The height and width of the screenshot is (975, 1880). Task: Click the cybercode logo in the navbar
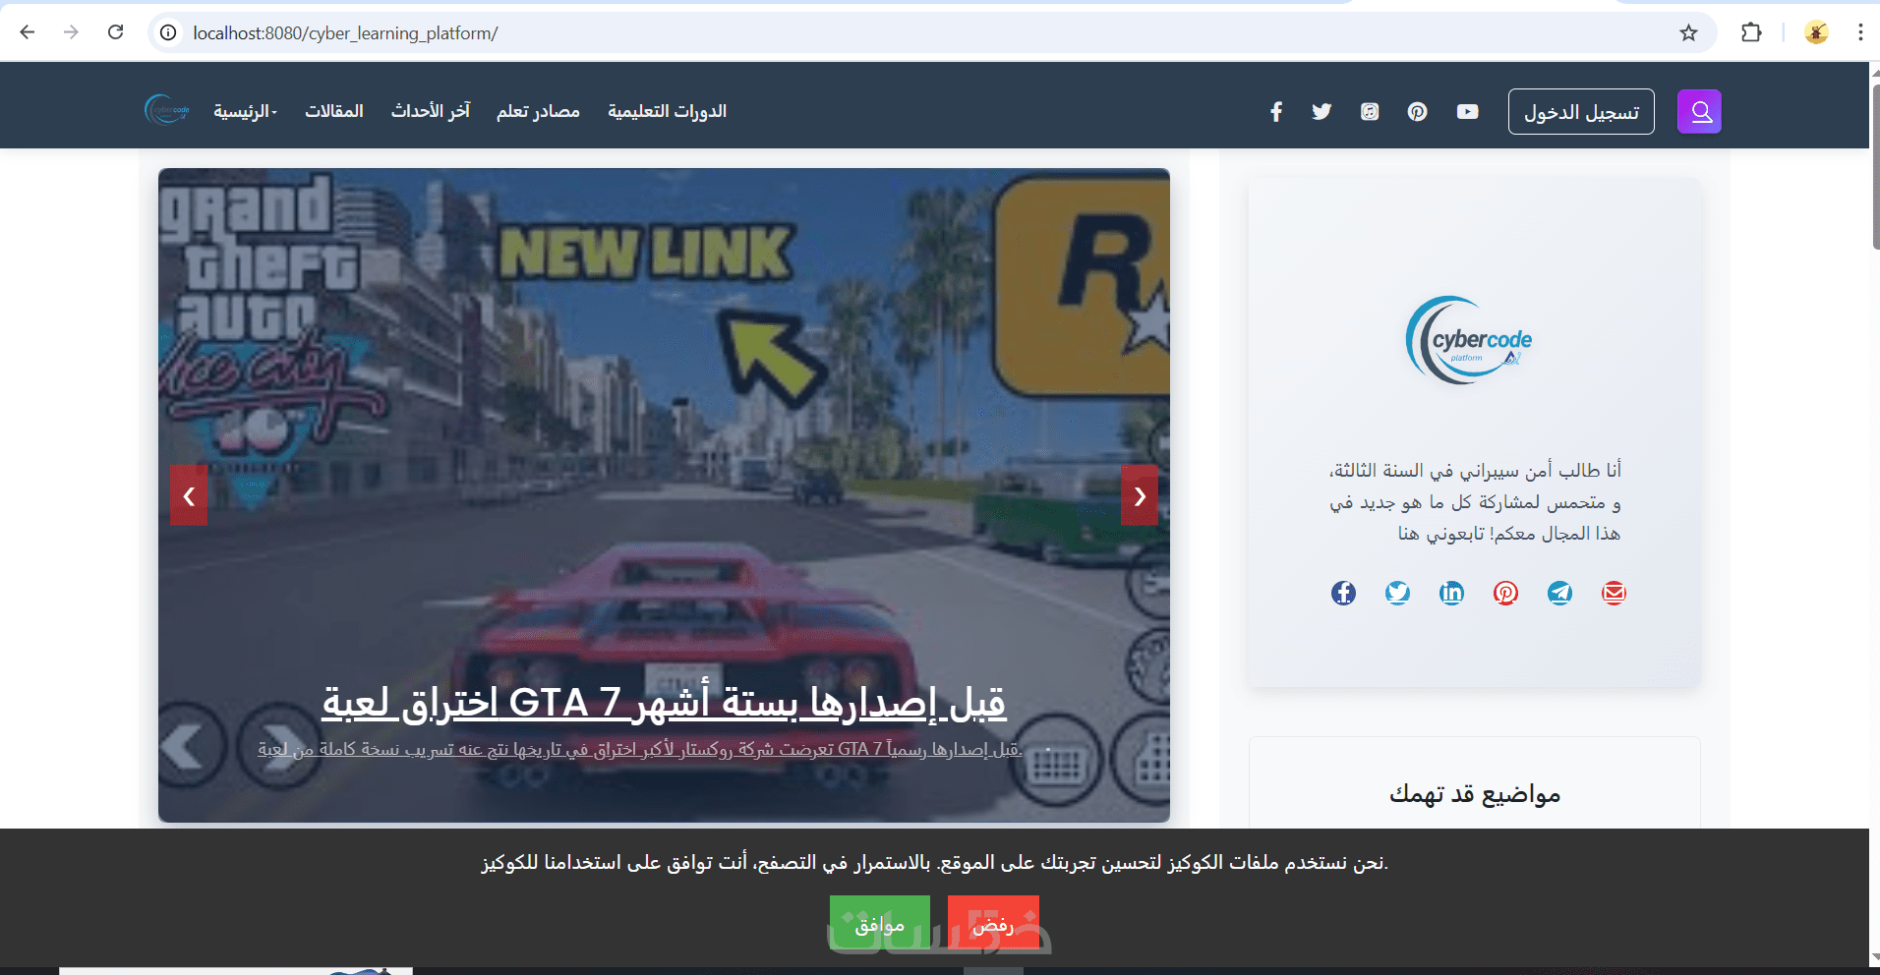167,110
